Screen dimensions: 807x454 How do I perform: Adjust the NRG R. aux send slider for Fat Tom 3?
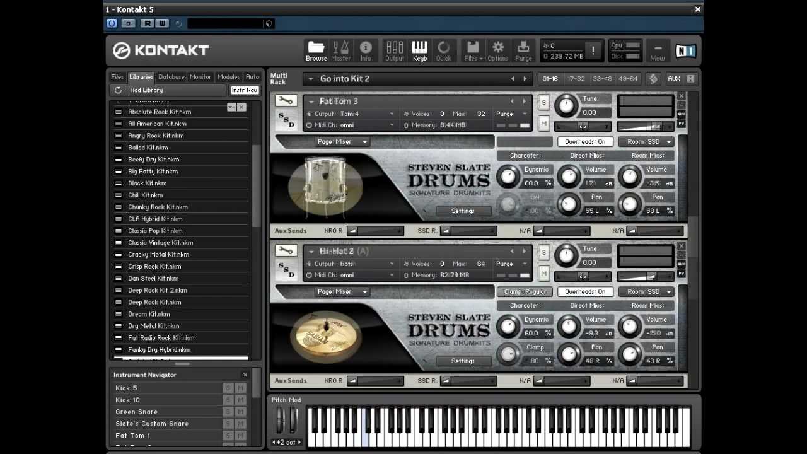(x=376, y=231)
